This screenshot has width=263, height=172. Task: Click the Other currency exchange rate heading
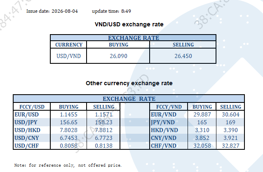[129, 83]
